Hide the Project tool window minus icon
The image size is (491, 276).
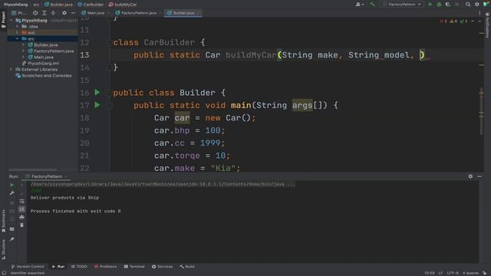pos(73,13)
